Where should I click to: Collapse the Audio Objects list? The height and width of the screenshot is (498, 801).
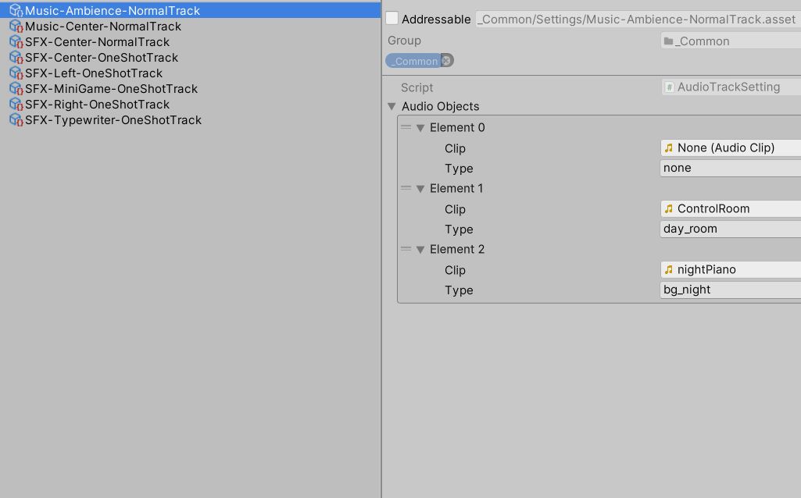pos(392,106)
